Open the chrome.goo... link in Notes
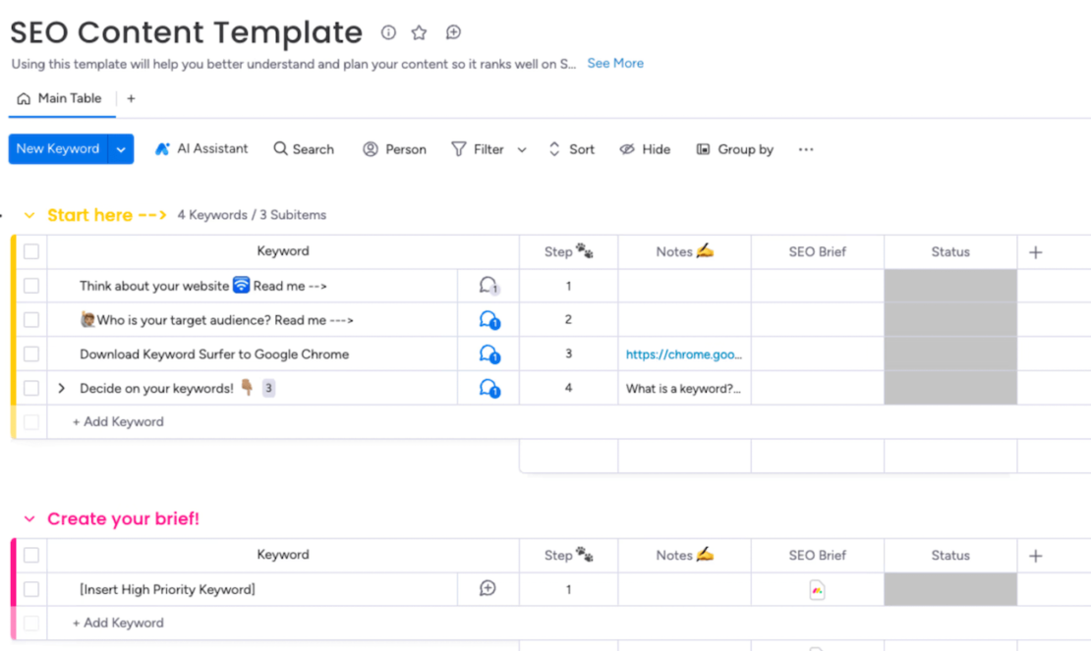 click(684, 354)
